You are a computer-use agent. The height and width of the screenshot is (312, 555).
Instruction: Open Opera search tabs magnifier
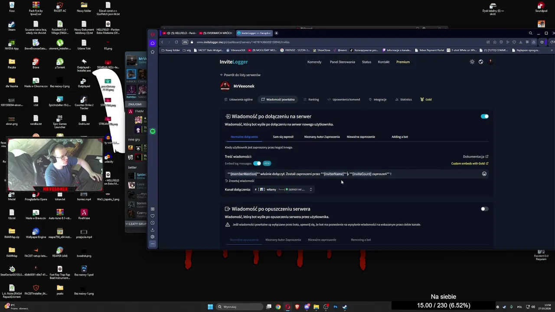coord(530,33)
